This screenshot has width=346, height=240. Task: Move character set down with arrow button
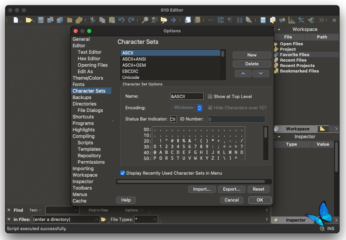point(261,74)
